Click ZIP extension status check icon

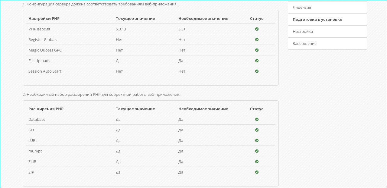(257, 172)
